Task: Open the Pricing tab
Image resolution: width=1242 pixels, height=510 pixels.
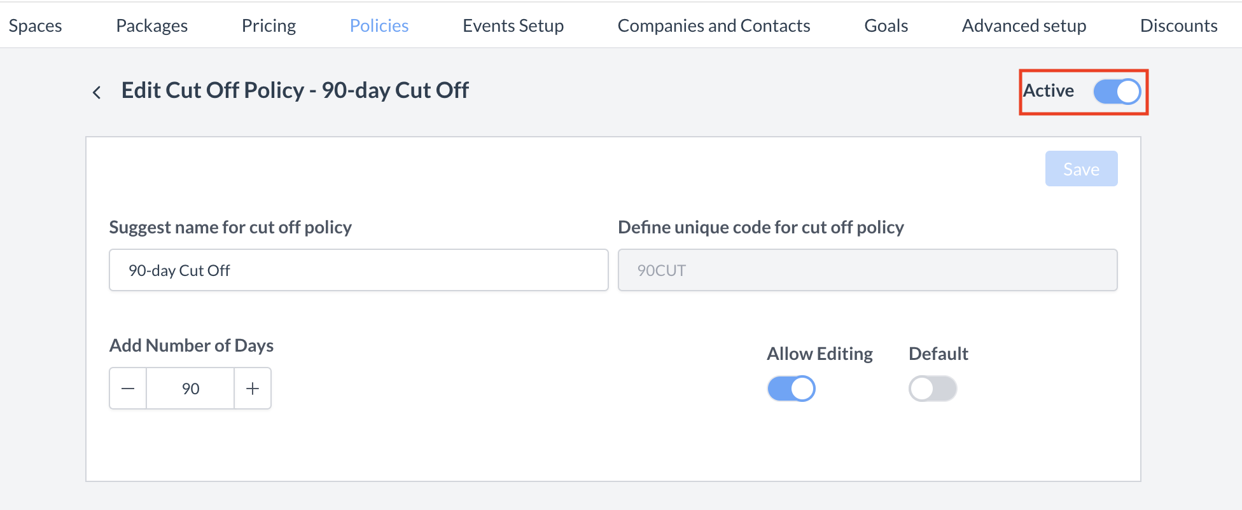Action: (x=269, y=25)
